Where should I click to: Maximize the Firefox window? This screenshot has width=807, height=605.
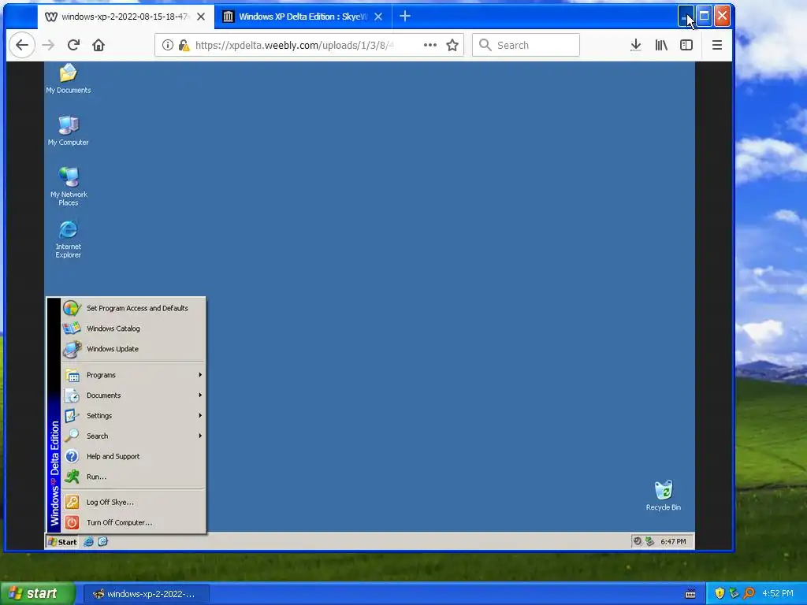coord(704,16)
